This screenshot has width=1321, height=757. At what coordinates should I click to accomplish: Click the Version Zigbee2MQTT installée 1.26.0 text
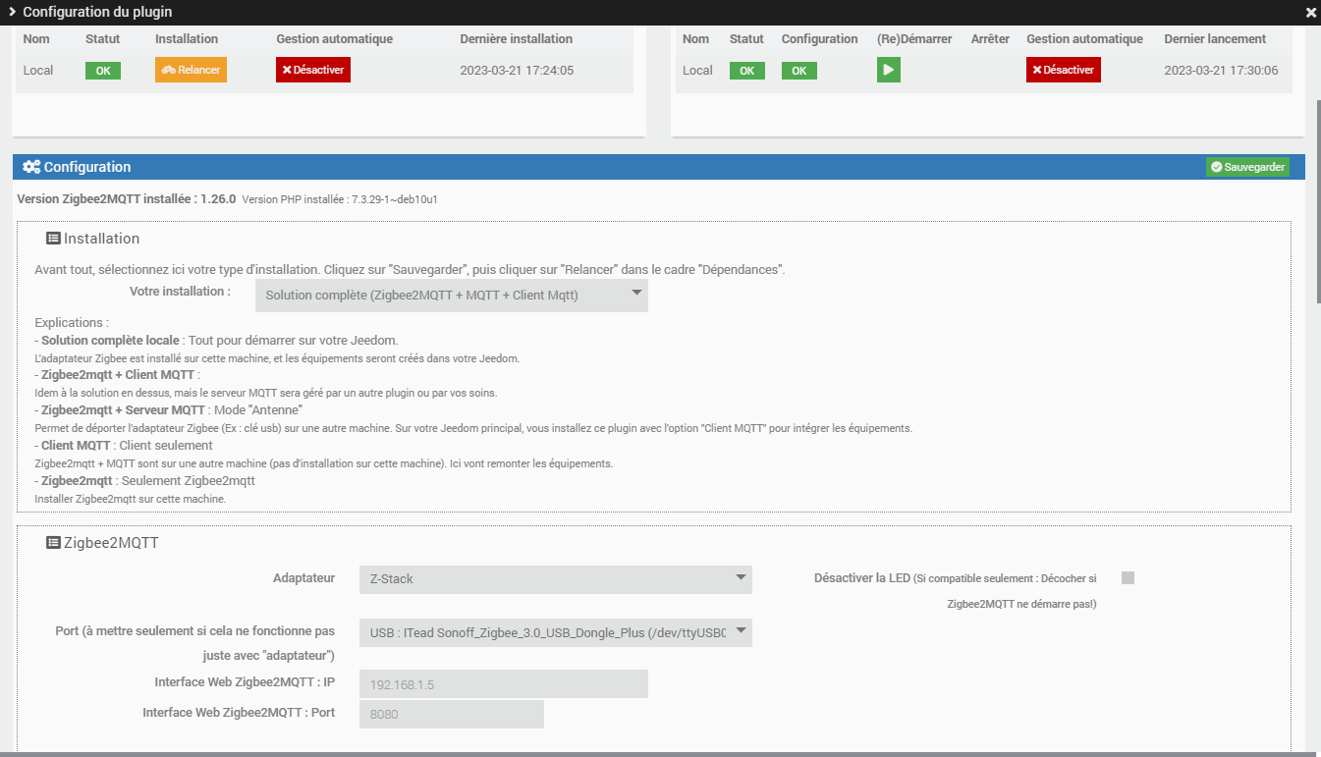127,198
